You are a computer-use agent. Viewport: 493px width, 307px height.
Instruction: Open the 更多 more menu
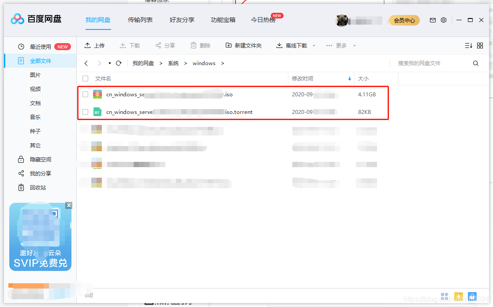pyautogui.click(x=336, y=45)
